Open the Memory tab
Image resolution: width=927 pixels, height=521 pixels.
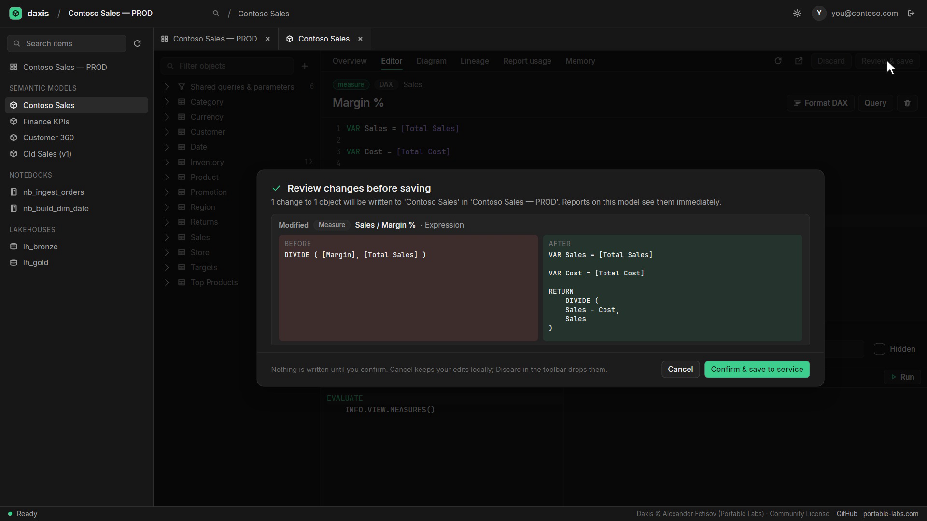pyautogui.click(x=580, y=61)
